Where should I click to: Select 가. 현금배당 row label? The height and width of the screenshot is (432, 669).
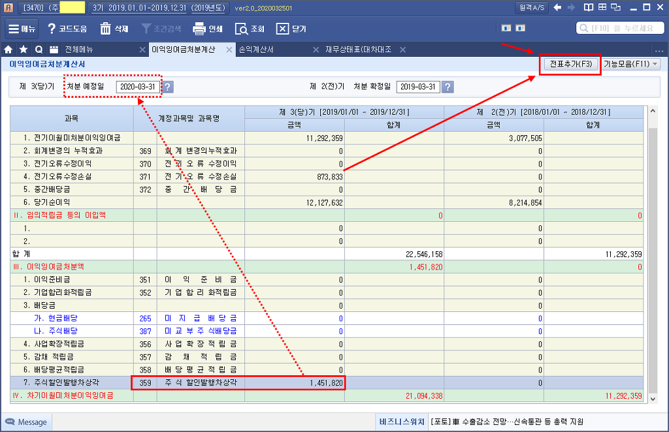pos(56,318)
